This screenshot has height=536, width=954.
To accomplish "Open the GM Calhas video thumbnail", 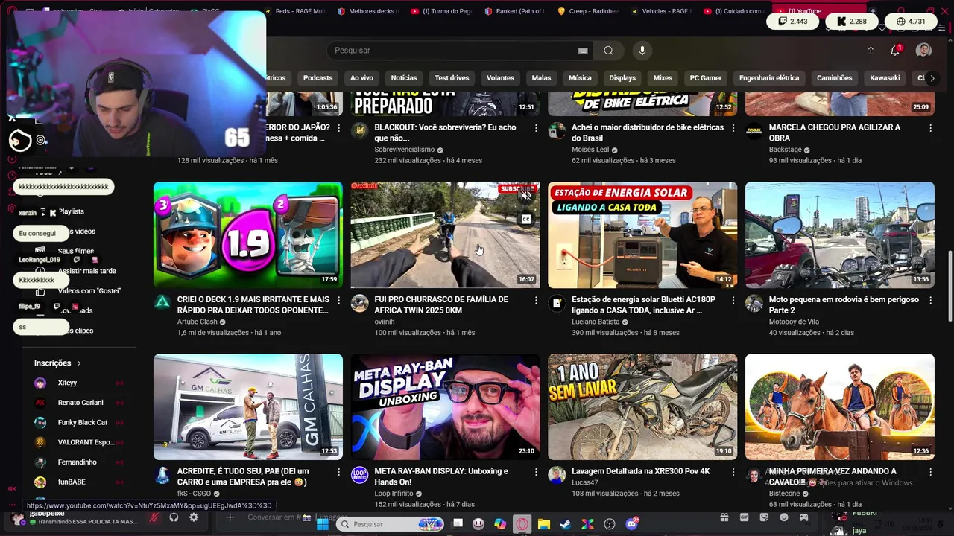I will coord(248,407).
